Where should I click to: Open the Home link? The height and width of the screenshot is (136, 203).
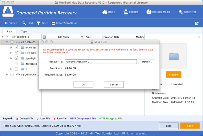[111, 12]
